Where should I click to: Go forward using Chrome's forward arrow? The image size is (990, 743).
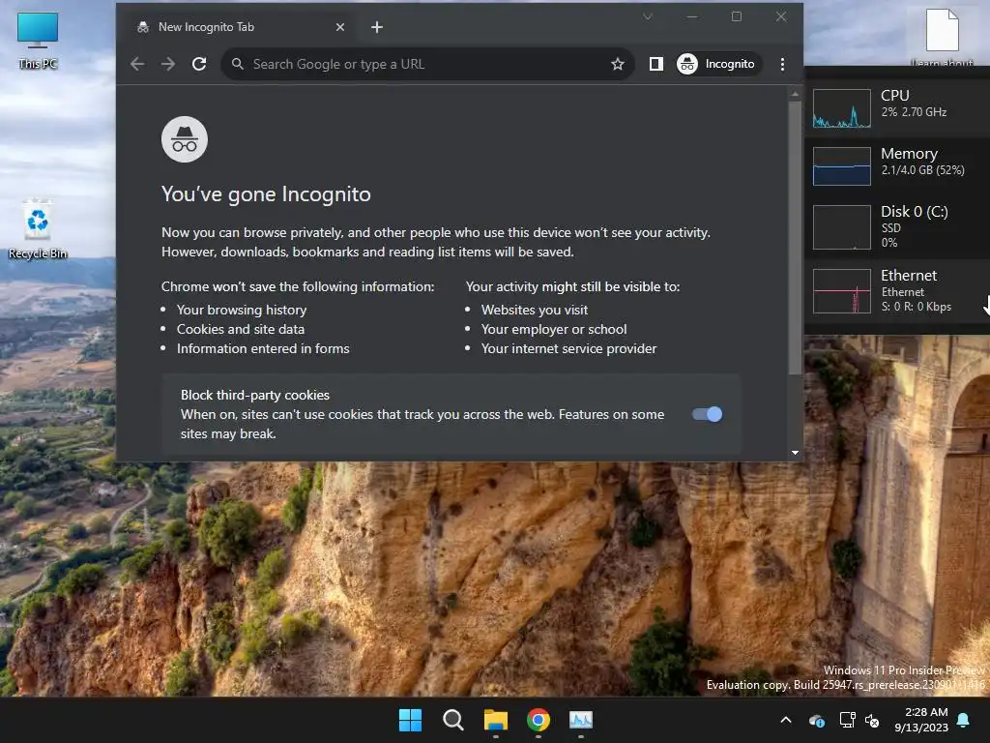click(x=168, y=64)
